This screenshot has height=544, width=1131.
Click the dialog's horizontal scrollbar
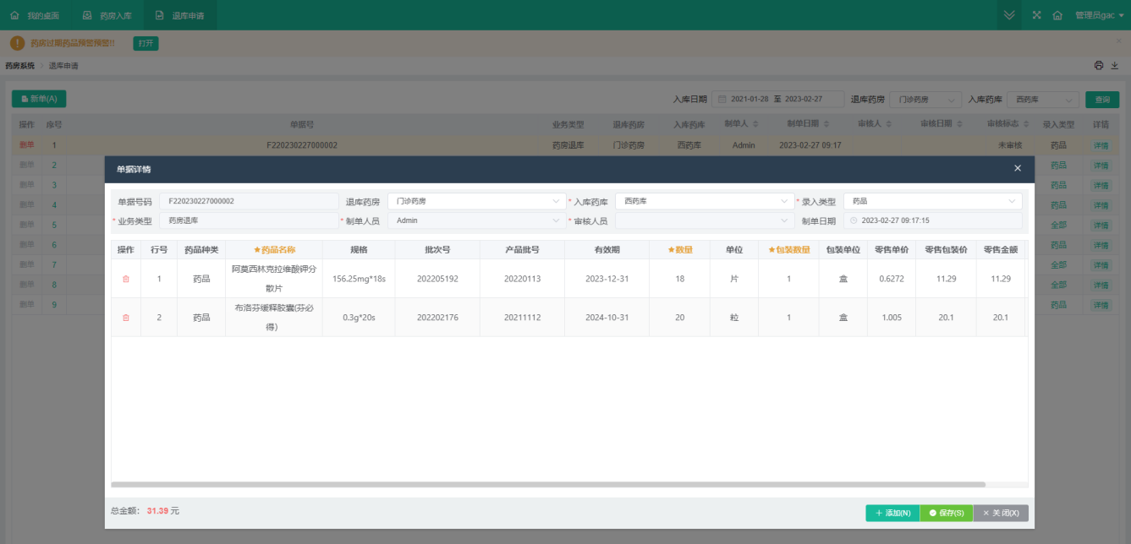[548, 484]
